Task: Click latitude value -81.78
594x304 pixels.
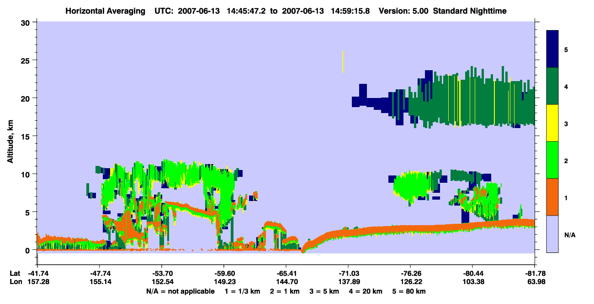Action: tap(535, 273)
